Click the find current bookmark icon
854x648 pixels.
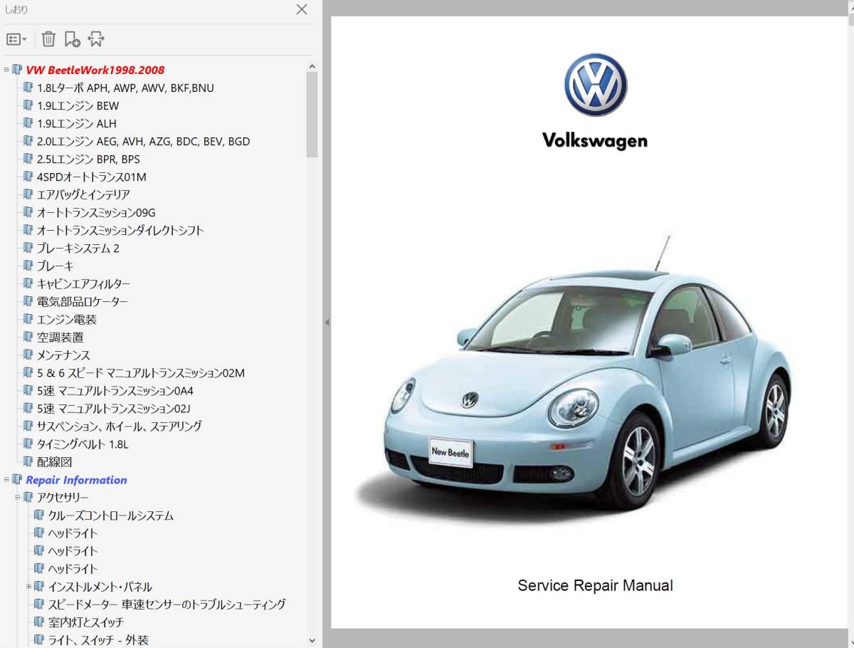[95, 39]
